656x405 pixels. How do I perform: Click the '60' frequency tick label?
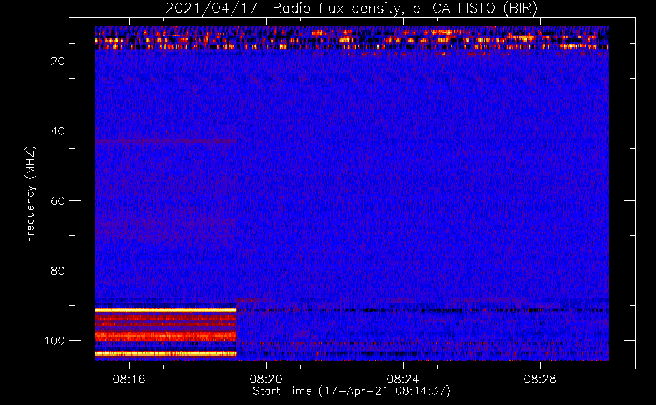click(58, 201)
